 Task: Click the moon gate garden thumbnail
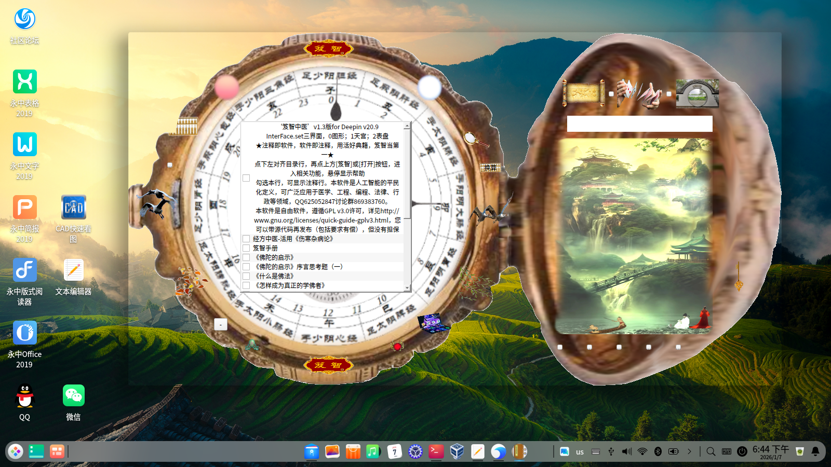(x=697, y=93)
